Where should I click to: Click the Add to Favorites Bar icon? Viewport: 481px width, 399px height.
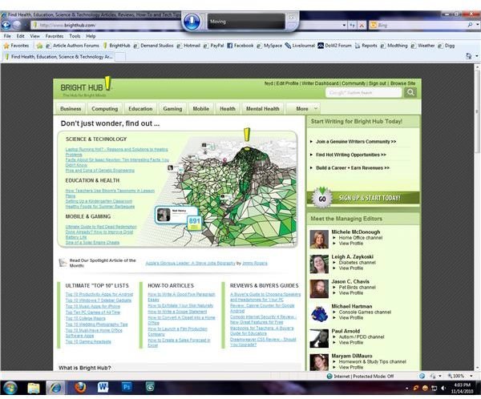(x=39, y=46)
